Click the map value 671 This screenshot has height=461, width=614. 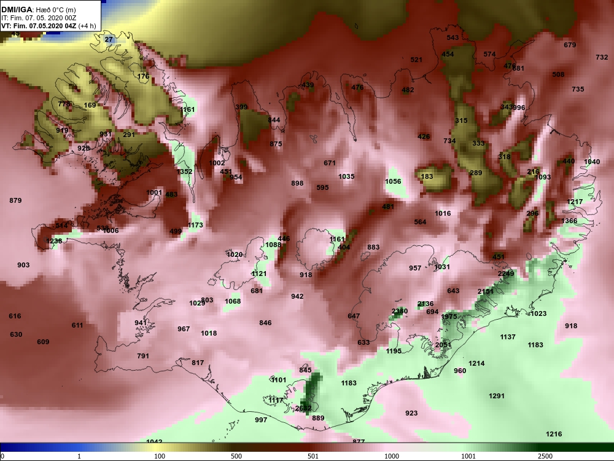(x=330, y=163)
